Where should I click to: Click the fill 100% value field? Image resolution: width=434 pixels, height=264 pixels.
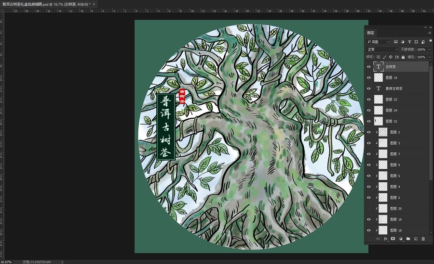tap(421, 57)
